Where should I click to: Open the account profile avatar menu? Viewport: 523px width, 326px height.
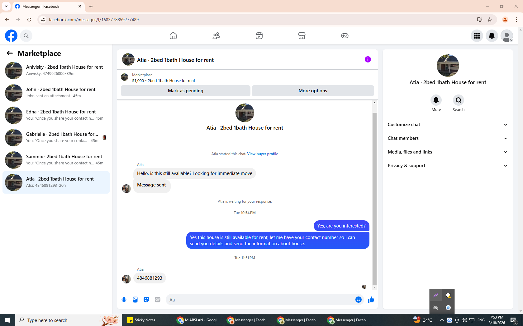[x=507, y=36]
